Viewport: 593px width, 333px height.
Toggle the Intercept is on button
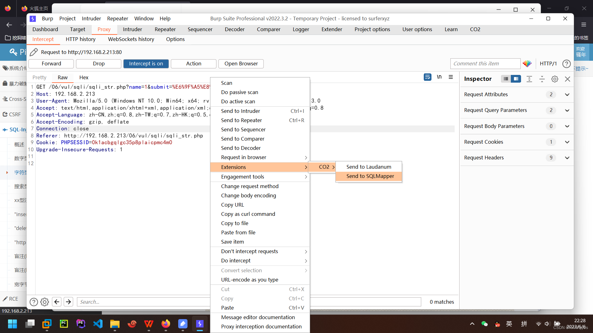(x=146, y=64)
